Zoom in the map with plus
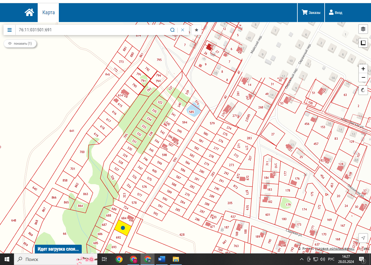The width and height of the screenshot is (371, 265). (x=363, y=69)
